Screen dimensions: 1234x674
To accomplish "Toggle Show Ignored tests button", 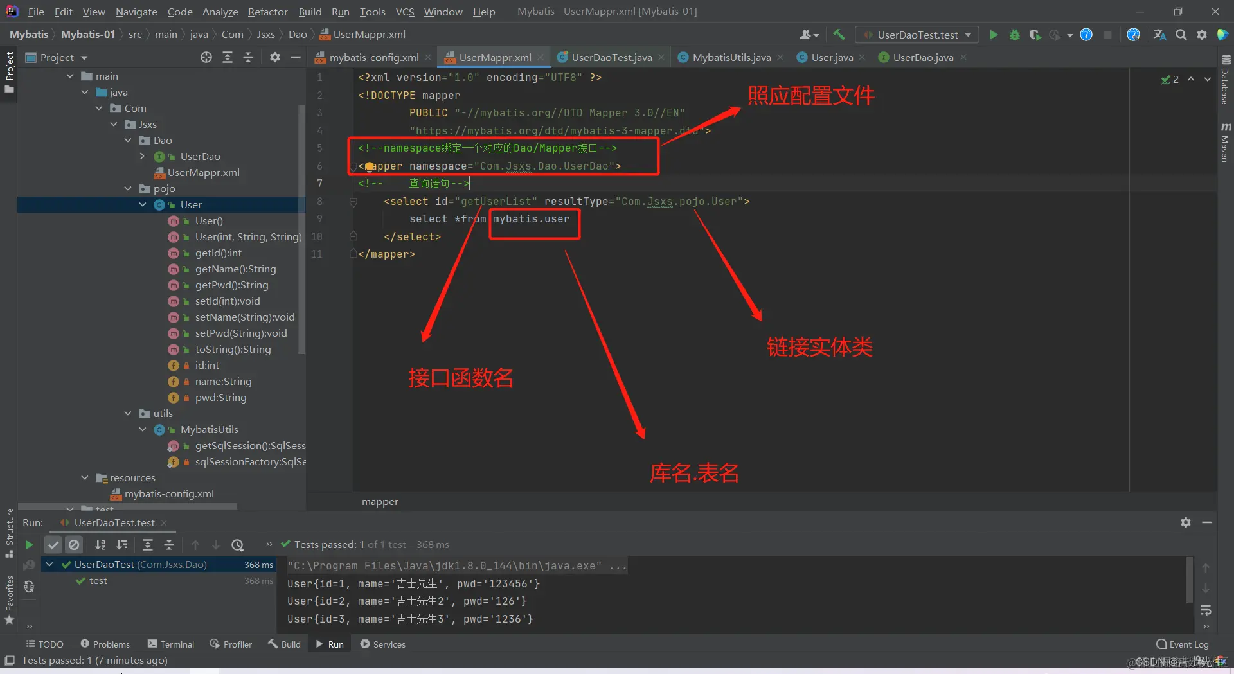I will 75,545.
